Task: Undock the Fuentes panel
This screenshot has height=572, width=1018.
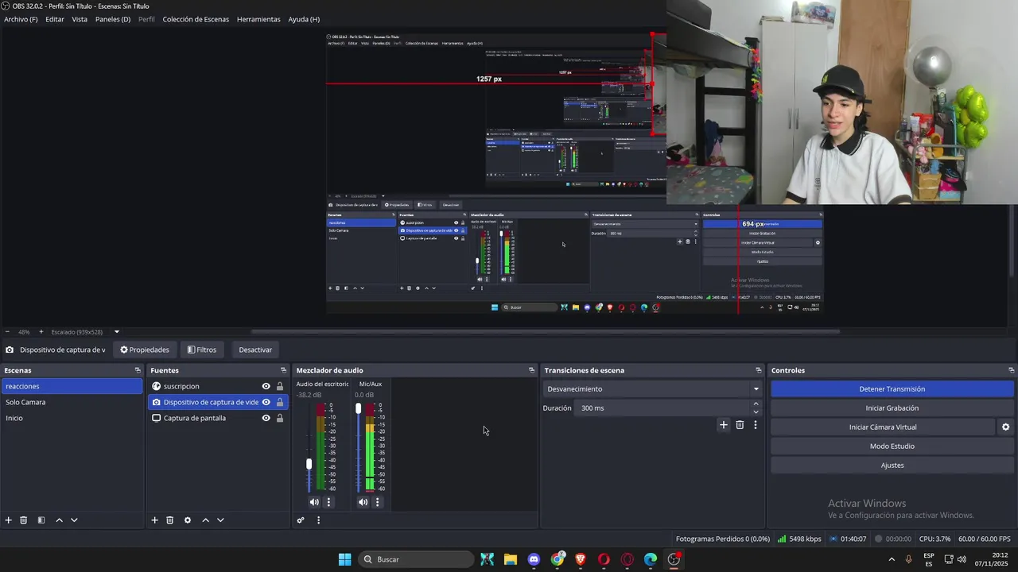Action: (283, 370)
